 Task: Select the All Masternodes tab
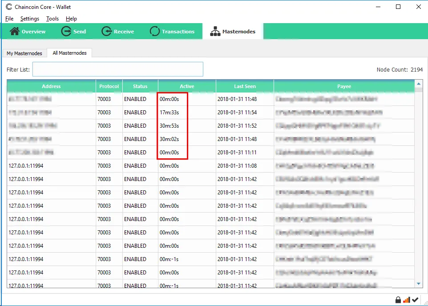pyautogui.click(x=69, y=53)
